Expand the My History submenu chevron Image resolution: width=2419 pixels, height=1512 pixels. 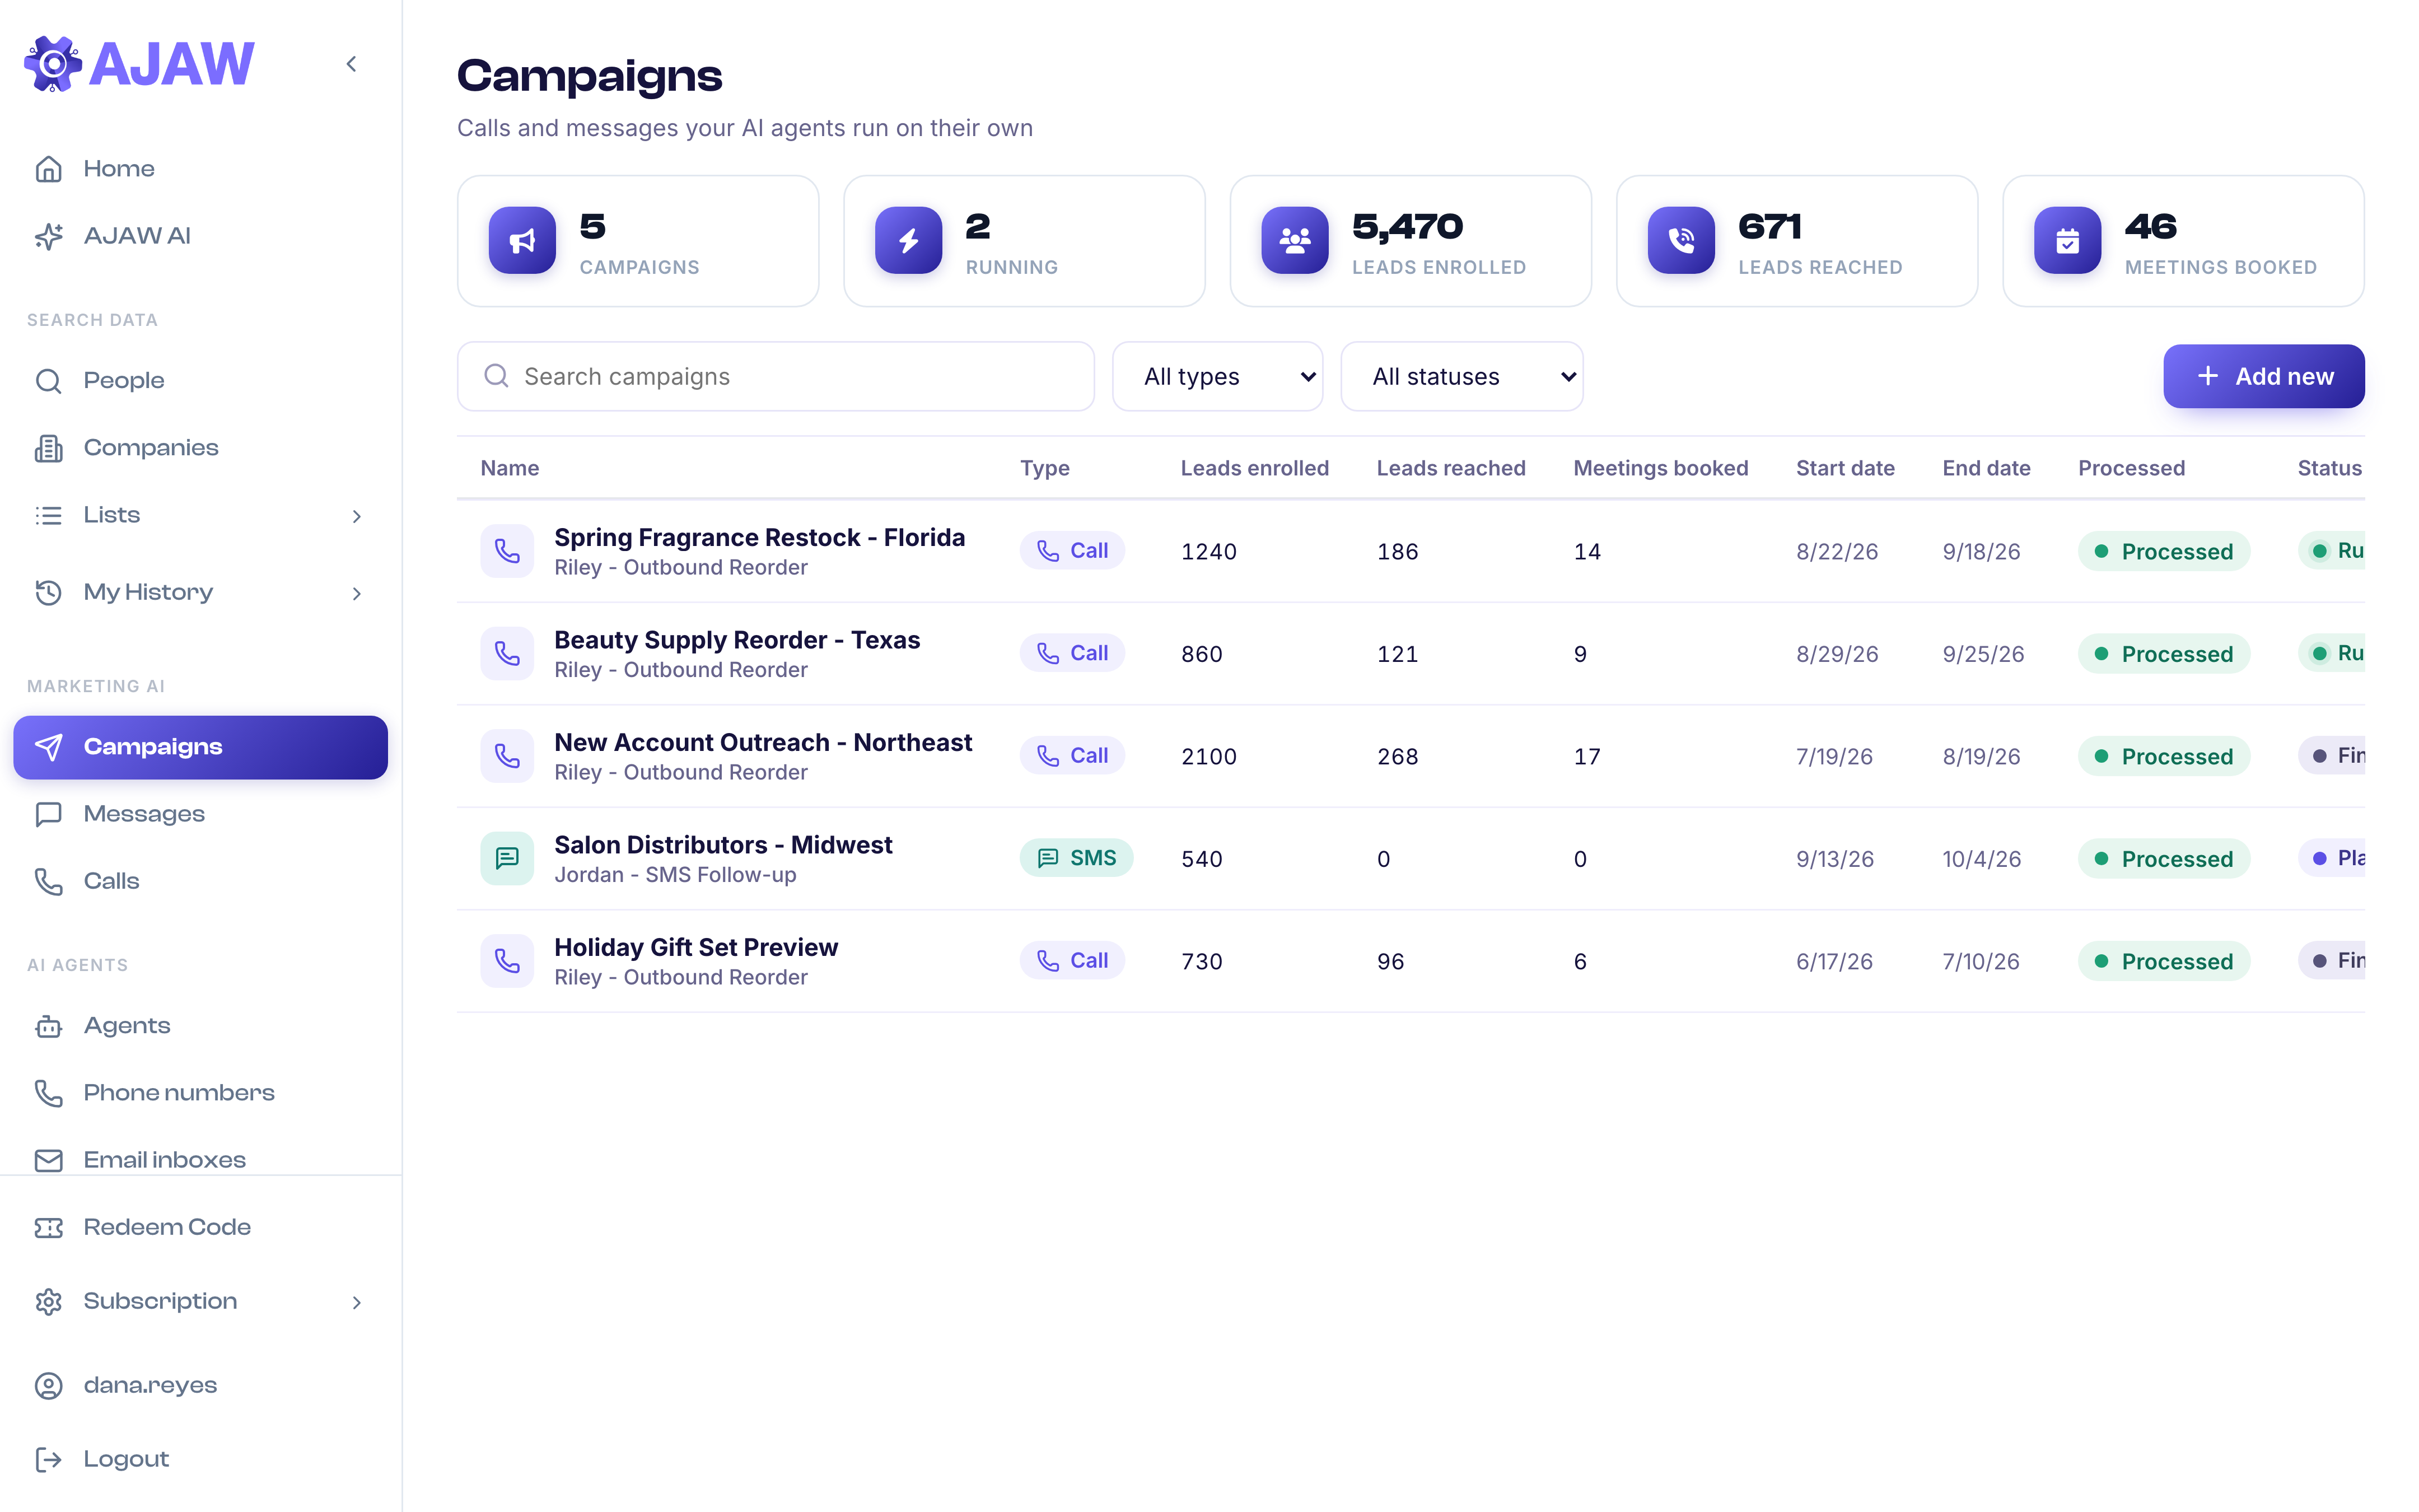(x=357, y=594)
